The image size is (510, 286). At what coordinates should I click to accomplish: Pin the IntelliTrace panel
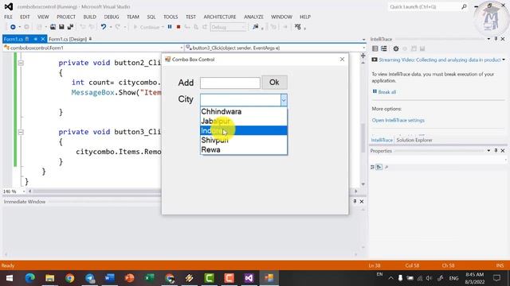[x=496, y=39]
